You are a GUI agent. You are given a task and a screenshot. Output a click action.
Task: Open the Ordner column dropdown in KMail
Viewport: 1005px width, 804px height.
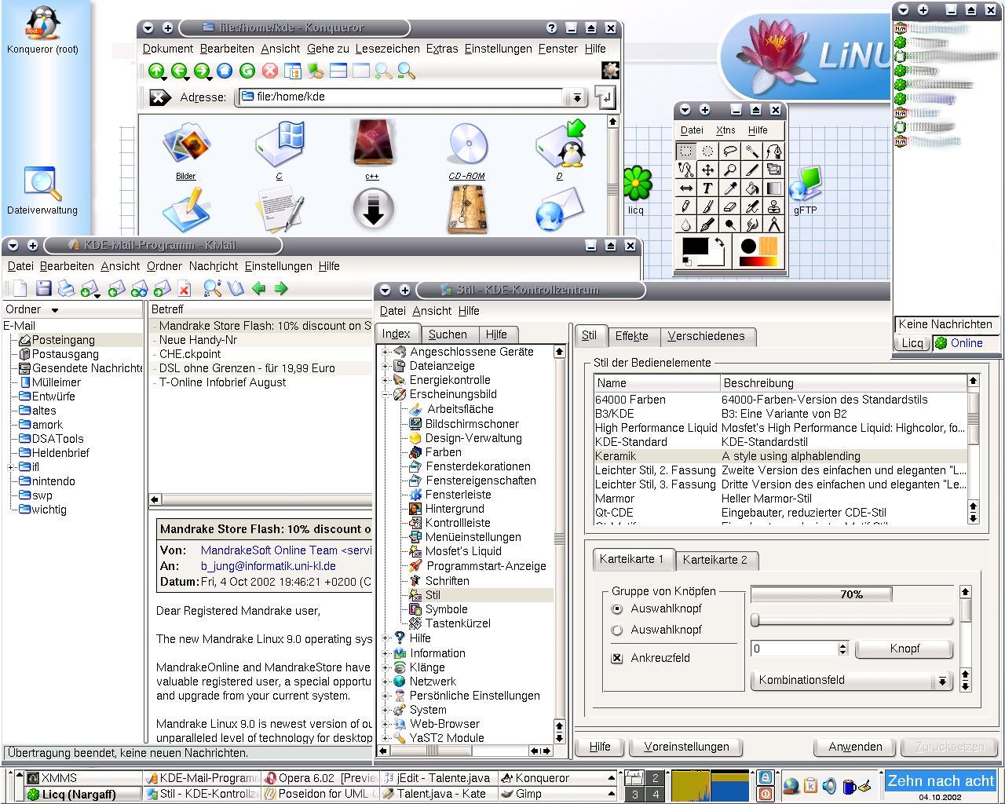(x=55, y=310)
